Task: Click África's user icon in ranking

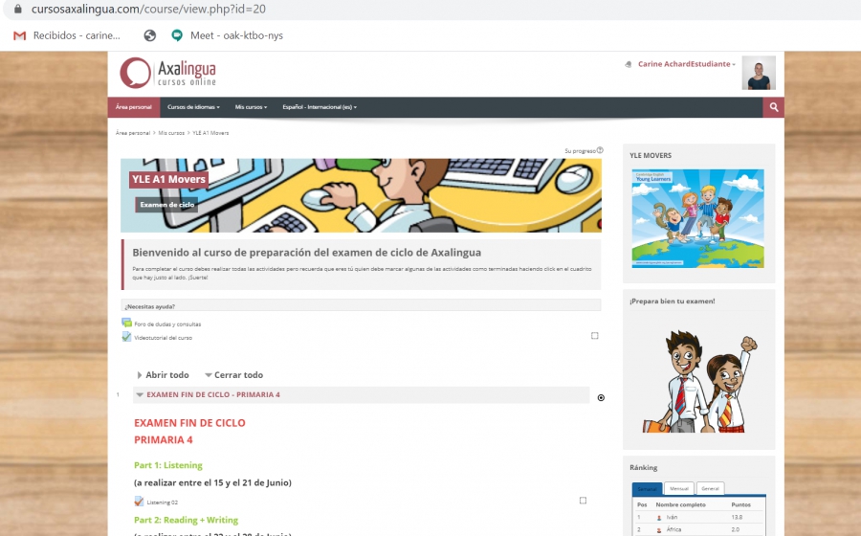Action: (x=659, y=530)
